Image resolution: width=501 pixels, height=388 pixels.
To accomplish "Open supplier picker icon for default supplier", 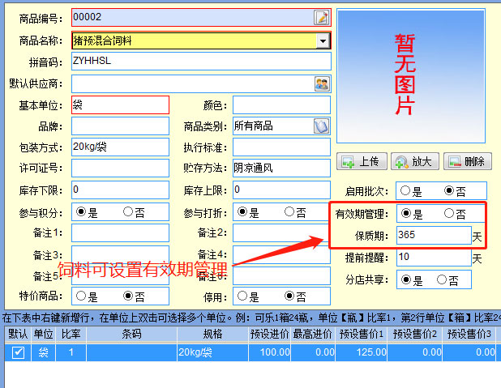I will 322,83.
